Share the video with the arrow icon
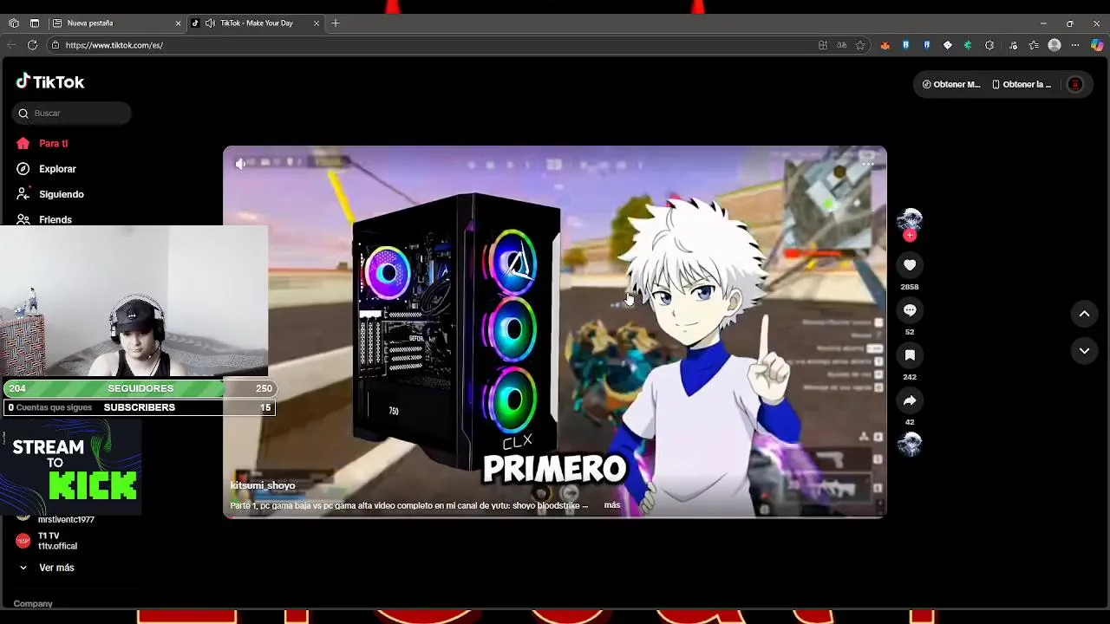 pyautogui.click(x=910, y=400)
